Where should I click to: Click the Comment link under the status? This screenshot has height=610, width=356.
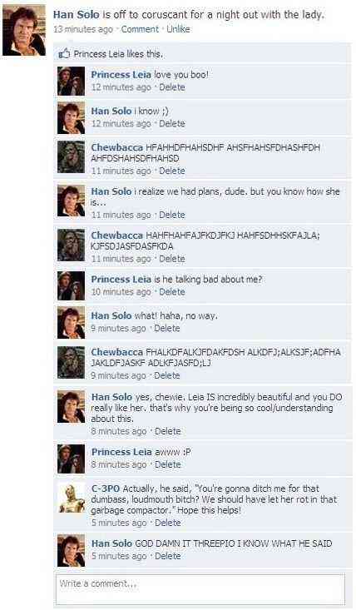pyautogui.click(x=140, y=29)
